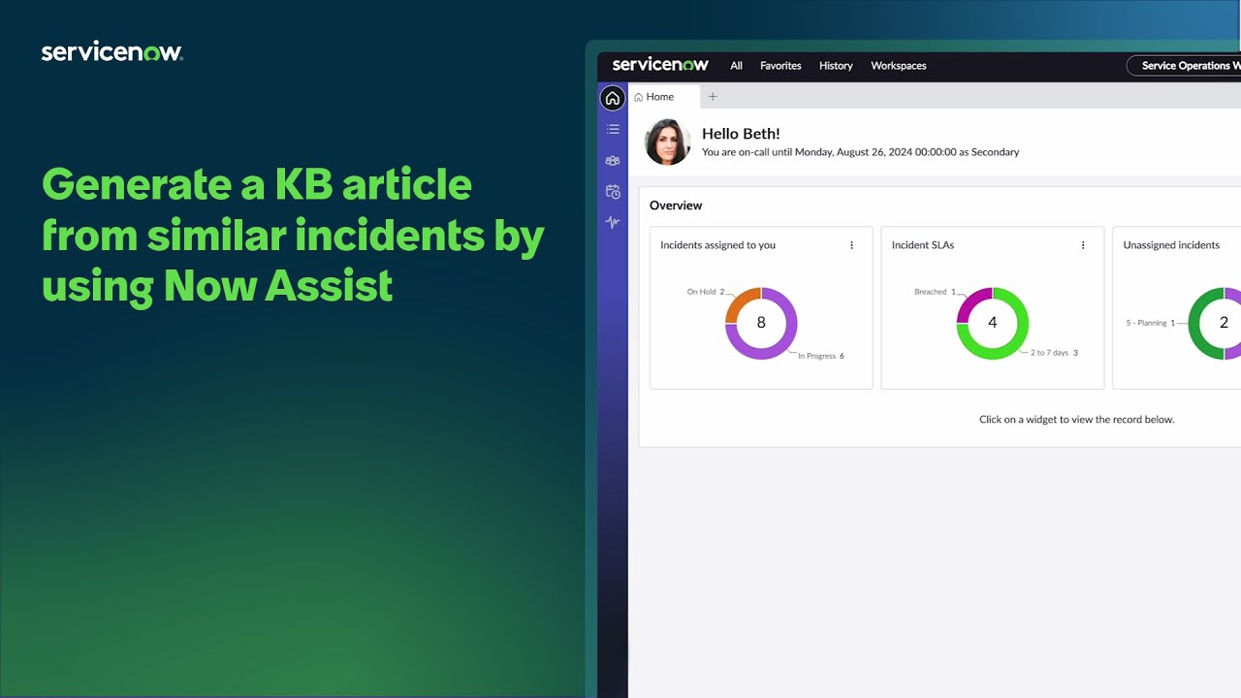Open the Workspaces menu
Screen dimensions: 1241x698
pyautogui.click(x=898, y=65)
